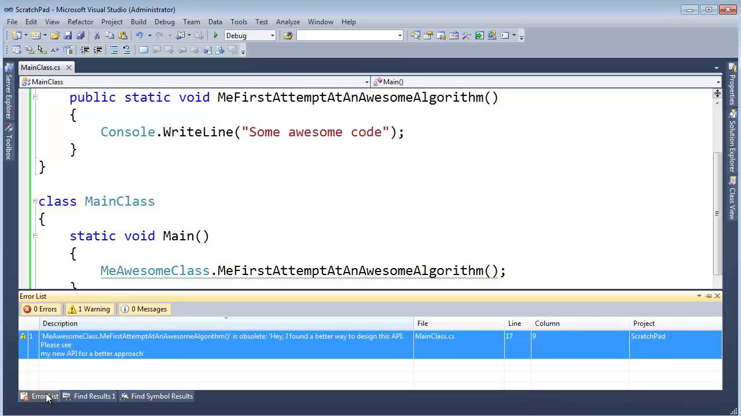Toggle the 1 Warning filter
Image resolution: width=741 pixels, height=416 pixels.
[x=89, y=309]
